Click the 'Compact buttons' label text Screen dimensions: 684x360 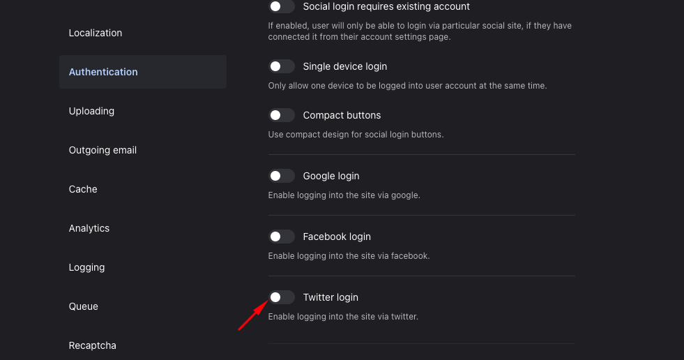(x=342, y=115)
